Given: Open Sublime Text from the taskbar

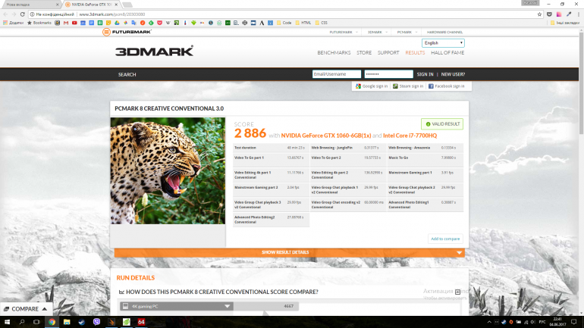Looking at the screenshot, I should tap(111, 322).
